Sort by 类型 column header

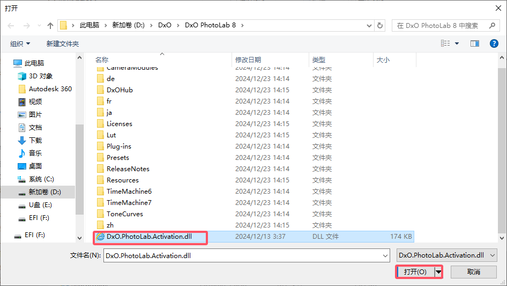click(x=319, y=60)
